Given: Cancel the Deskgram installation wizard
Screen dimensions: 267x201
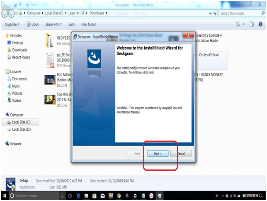Looking at the screenshot, I should [181, 153].
